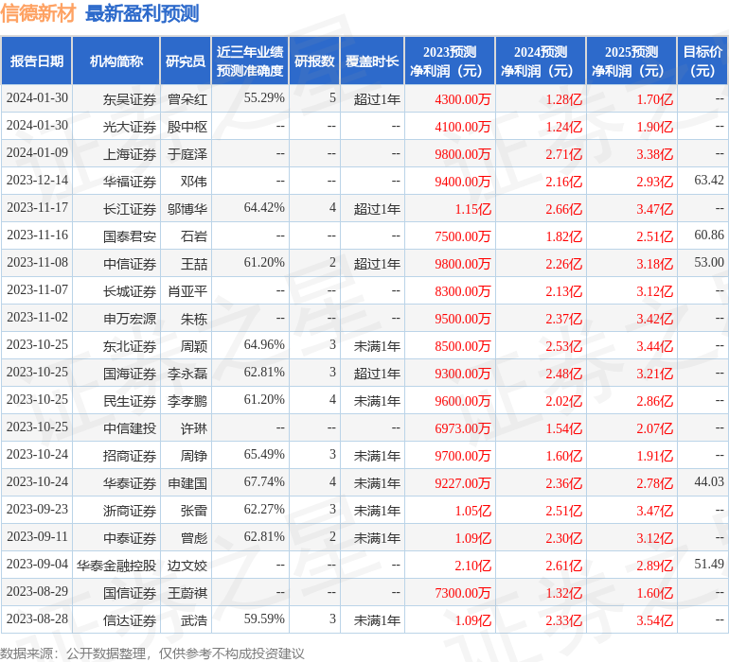Click the 信德新材 title text
The width and height of the screenshot is (729, 662).
(38, 13)
